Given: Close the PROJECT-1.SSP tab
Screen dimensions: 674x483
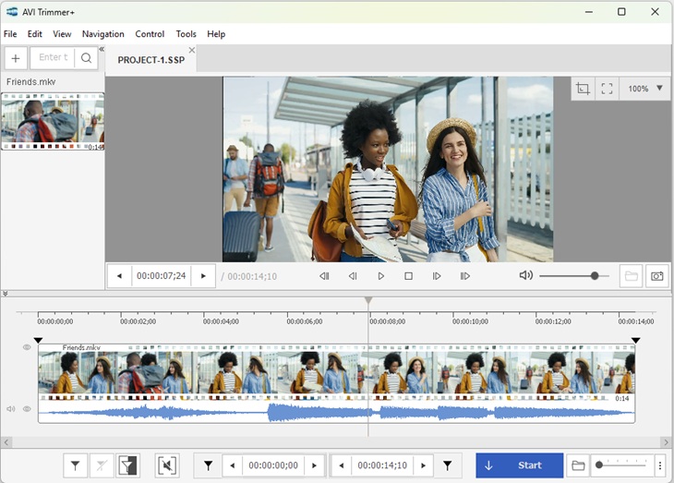Looking at the screenshot, I should [x=192, y=50].
